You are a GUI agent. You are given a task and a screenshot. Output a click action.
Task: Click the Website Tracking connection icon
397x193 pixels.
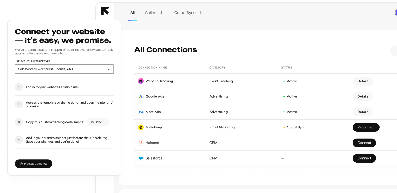141,81
